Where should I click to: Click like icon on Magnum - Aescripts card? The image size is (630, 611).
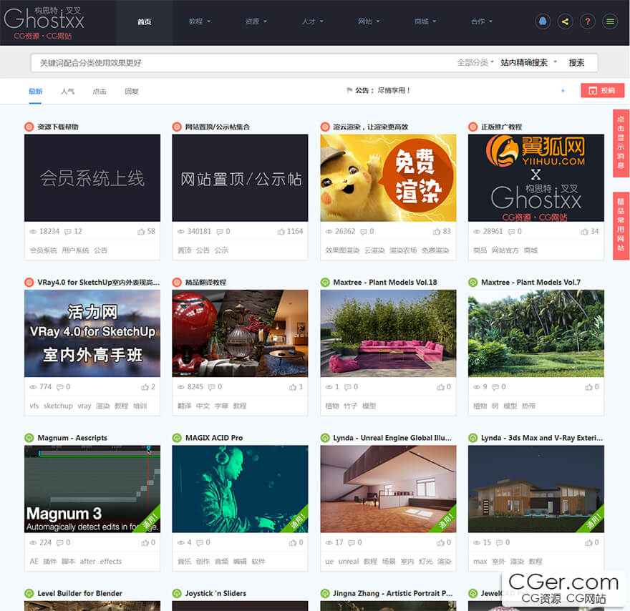click(145, 543)
